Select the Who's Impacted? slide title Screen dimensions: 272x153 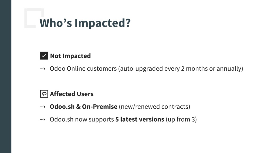pyautogui.click(x=85, y=23)
